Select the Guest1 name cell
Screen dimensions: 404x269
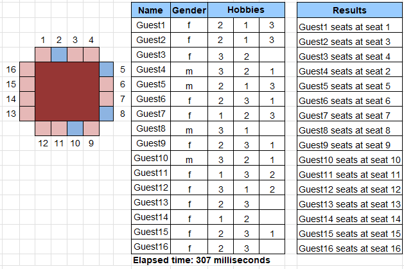(151, 26)
